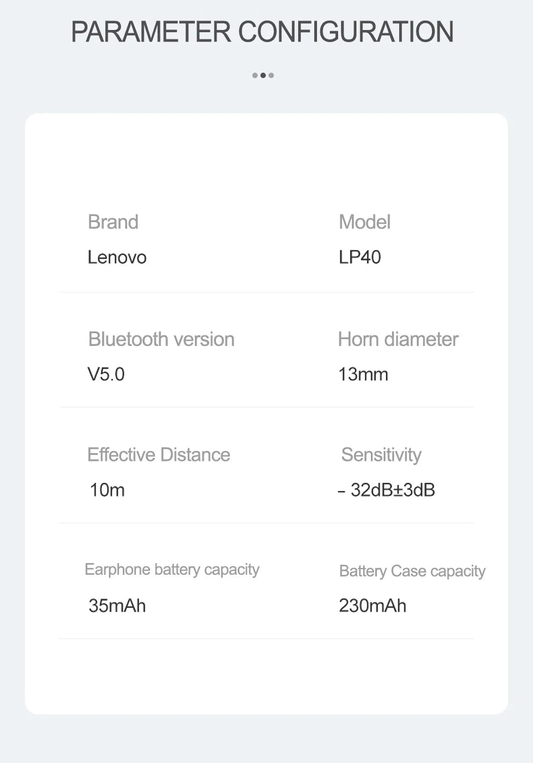Select the right pagination dot
The width and height of the screenshot is (533, 763).
271,76
